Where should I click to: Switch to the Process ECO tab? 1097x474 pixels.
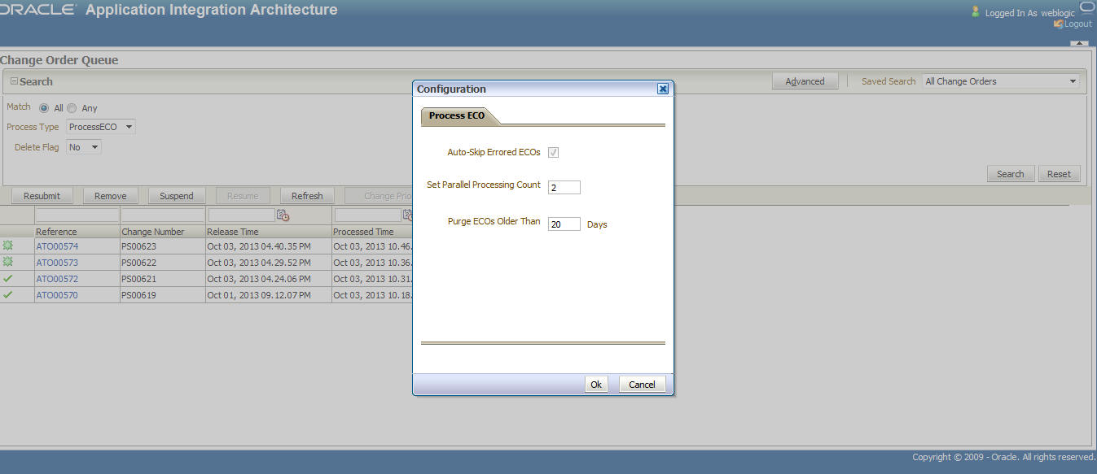[x=457, y=115]
